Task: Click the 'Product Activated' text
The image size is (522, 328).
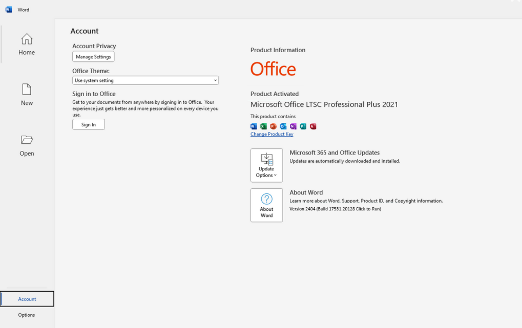Action: 274,94
